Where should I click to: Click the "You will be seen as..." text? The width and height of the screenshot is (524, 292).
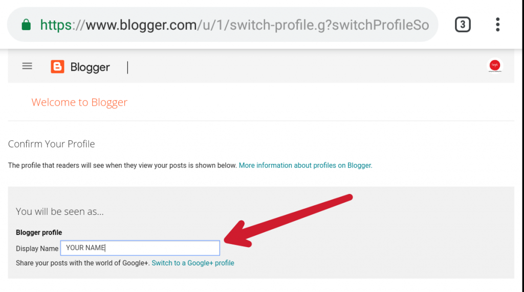[60, 211]
